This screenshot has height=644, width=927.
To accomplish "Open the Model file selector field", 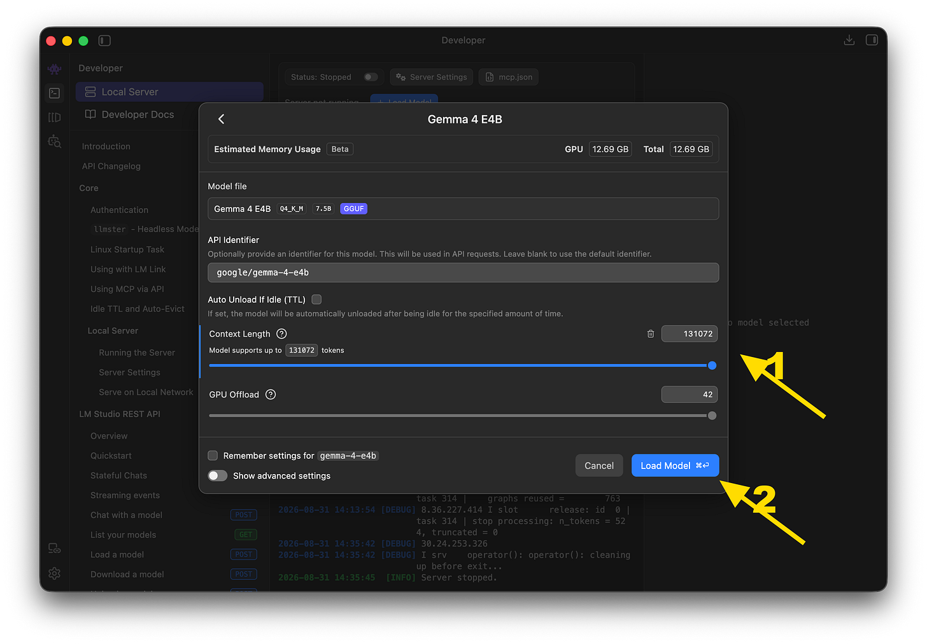I will (x=463, y=209).
